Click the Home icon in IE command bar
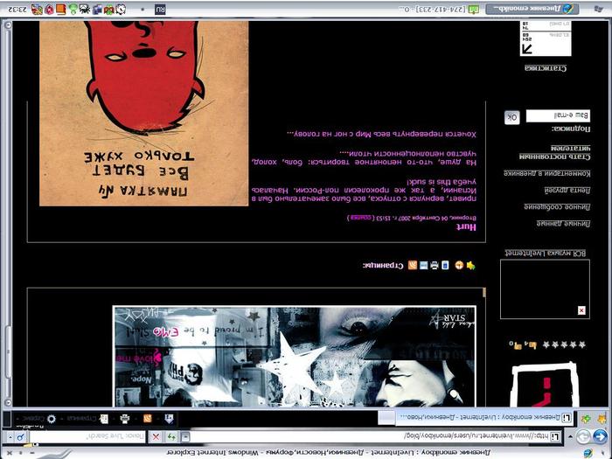The width and height of the screenshot is (612, 459). (x=168, y=419)
